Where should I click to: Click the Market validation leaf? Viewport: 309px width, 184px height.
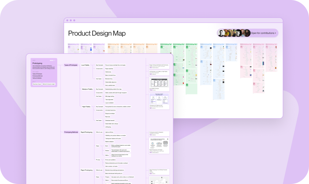(x=109, y=142)
